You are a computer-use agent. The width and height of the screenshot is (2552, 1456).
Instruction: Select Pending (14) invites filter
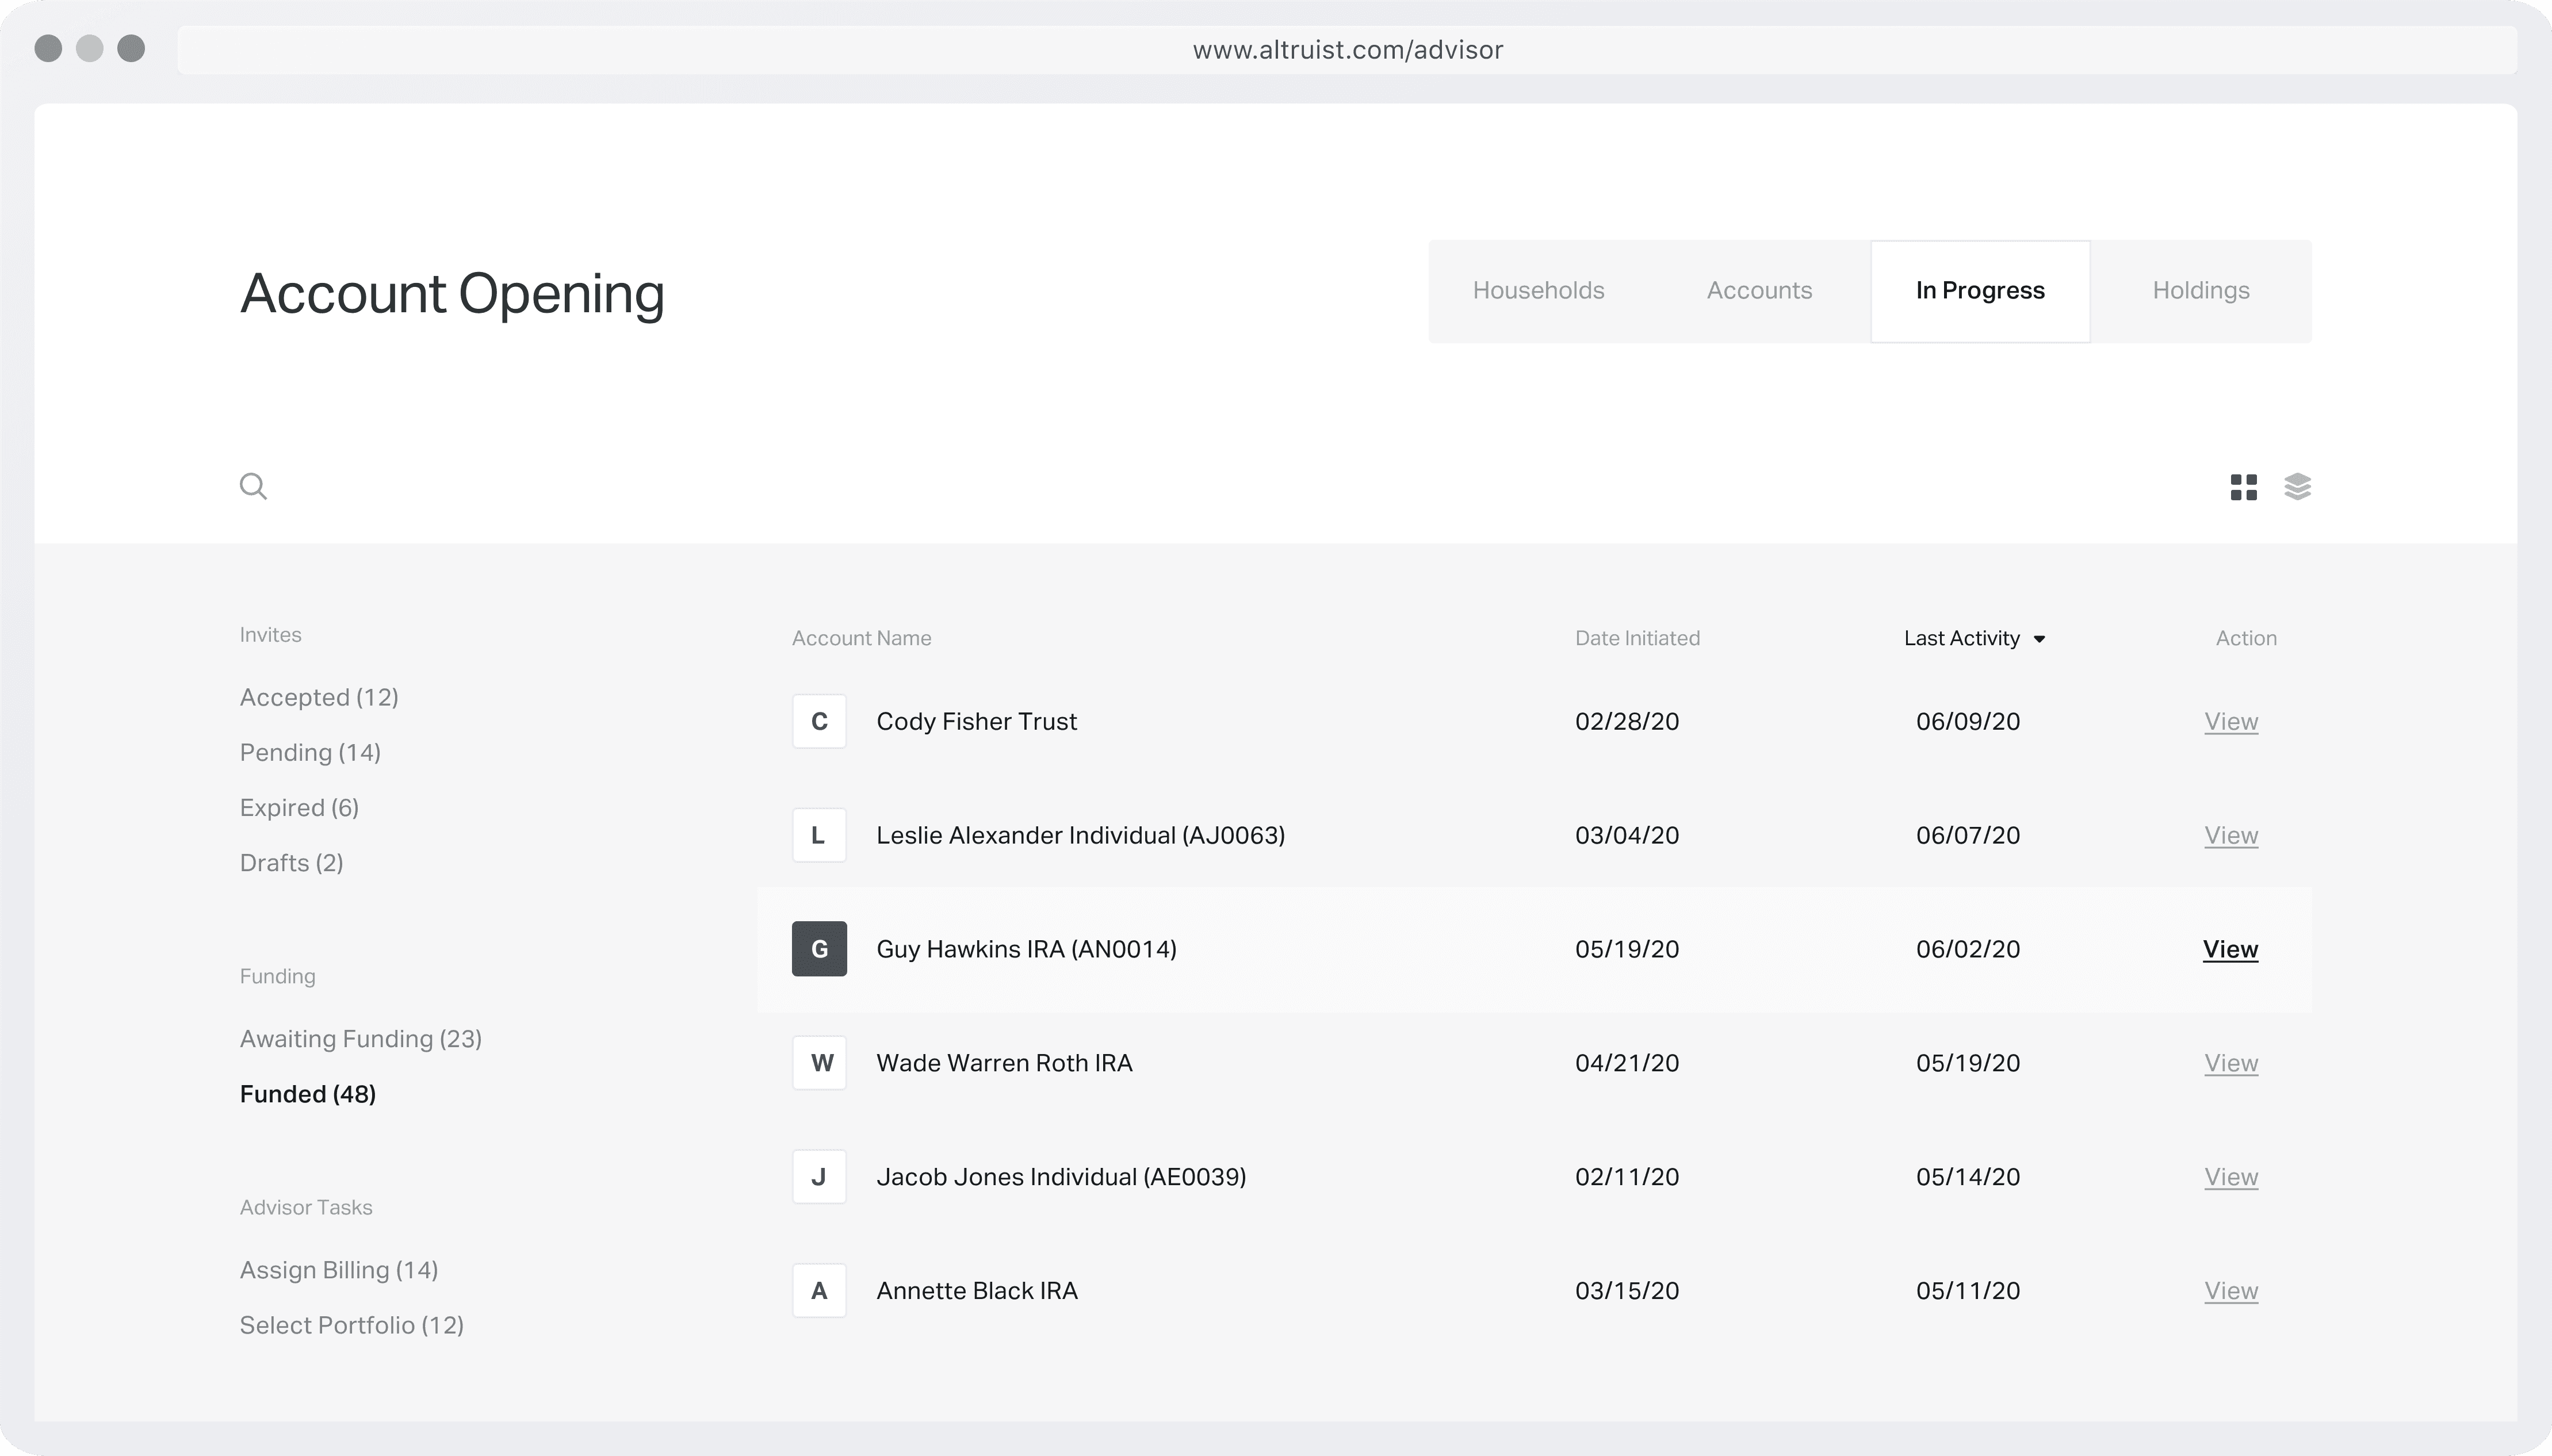(310, 752)
